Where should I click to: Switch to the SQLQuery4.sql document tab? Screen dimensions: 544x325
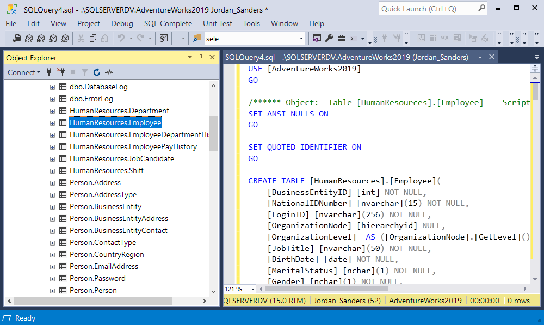[347, 57]
